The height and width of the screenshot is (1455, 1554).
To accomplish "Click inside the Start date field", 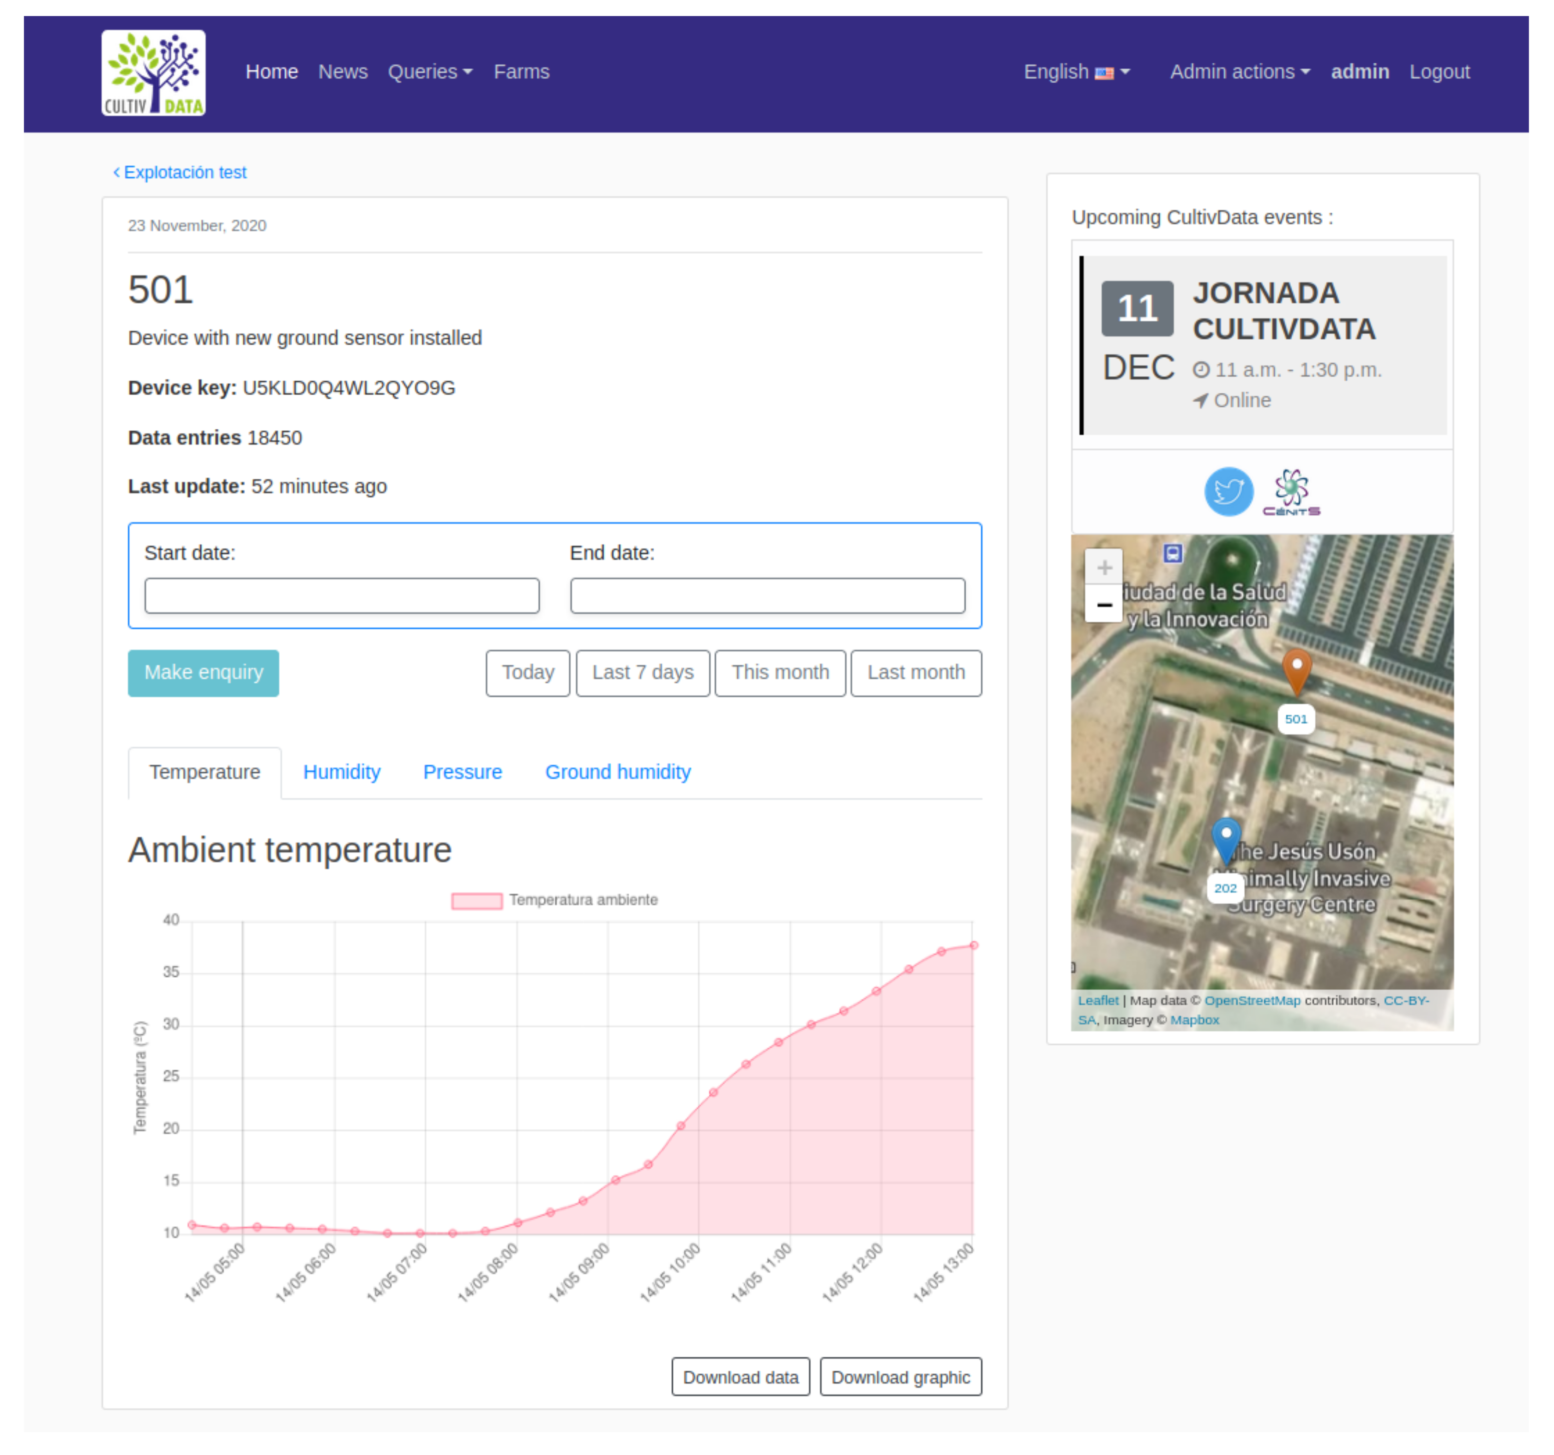I will (342, 595).
